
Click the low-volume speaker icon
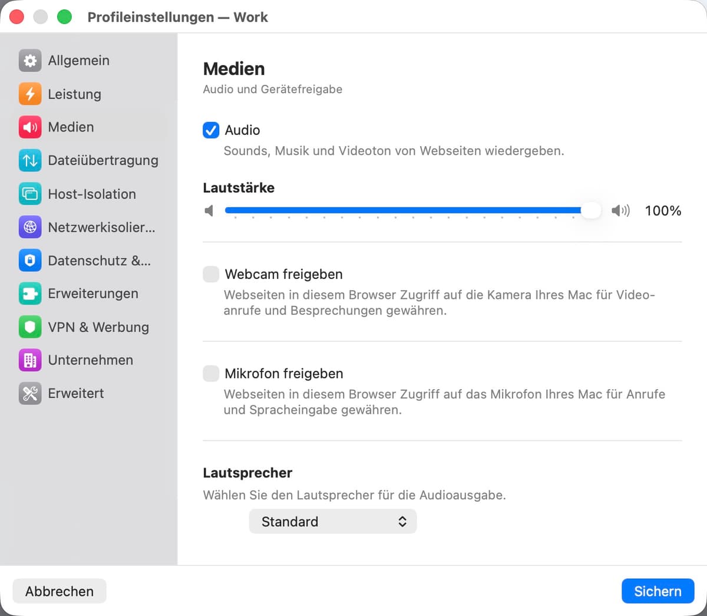[x=209, y=210]
